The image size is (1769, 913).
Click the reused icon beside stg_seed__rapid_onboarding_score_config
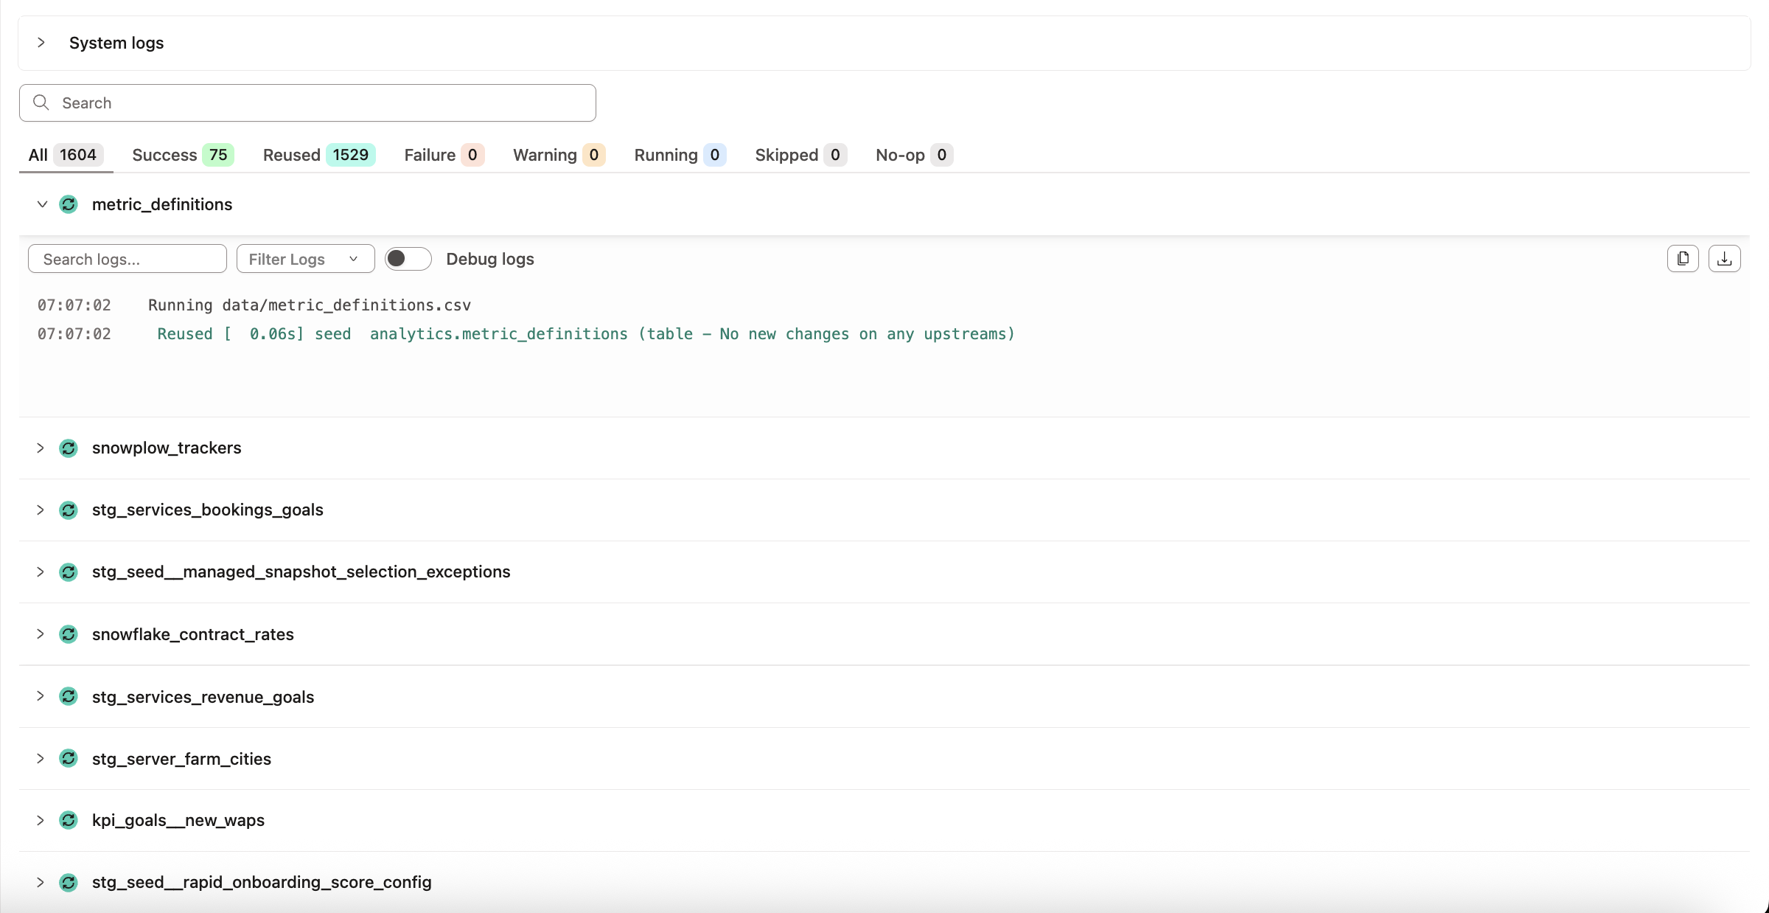pyautogui.click(x=69, y=882)
